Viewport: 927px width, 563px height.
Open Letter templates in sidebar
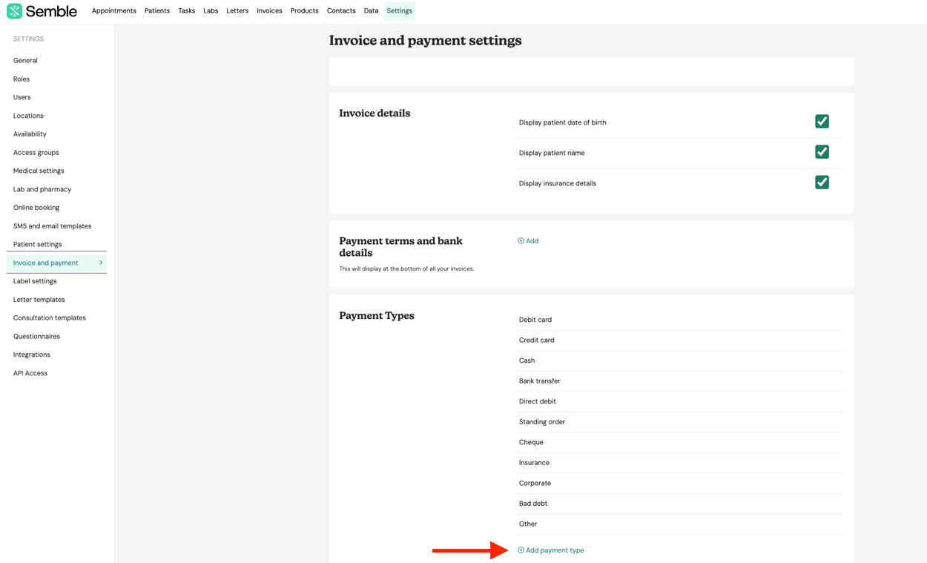pyautogui.click(x=39, y=300)
